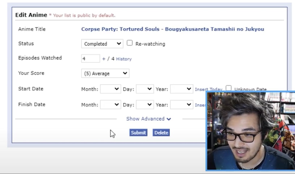The height and width of the screenshot is (174, 295).
Task: Enable the Re-watching checkbox
Action: tap(130, 43)
